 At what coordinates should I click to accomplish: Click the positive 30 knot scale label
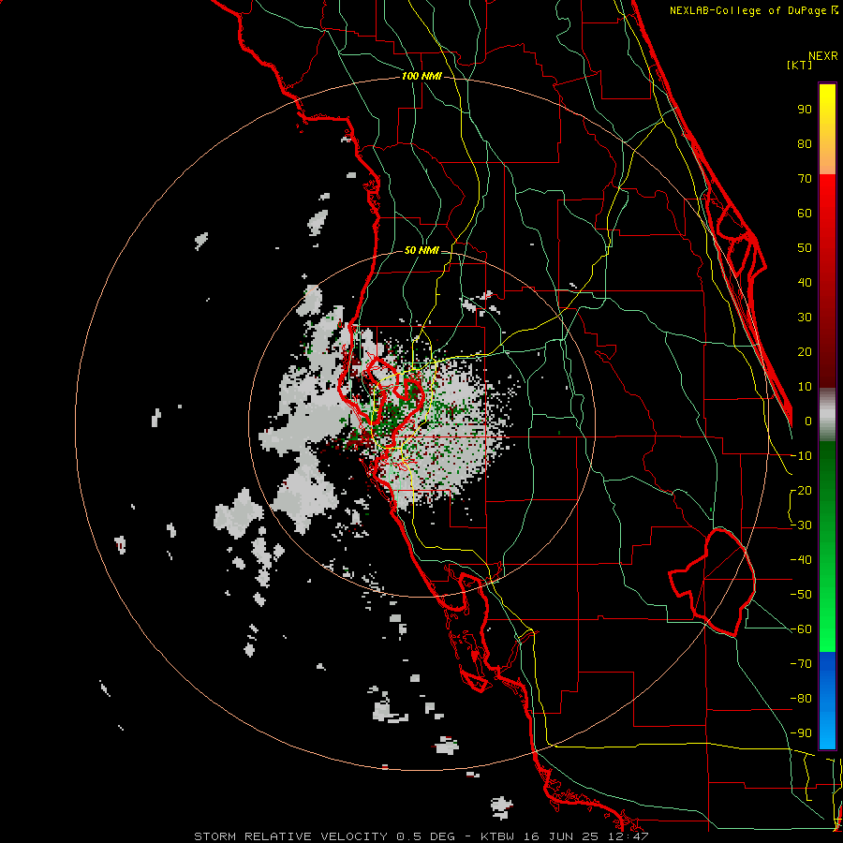click(805, 318)
